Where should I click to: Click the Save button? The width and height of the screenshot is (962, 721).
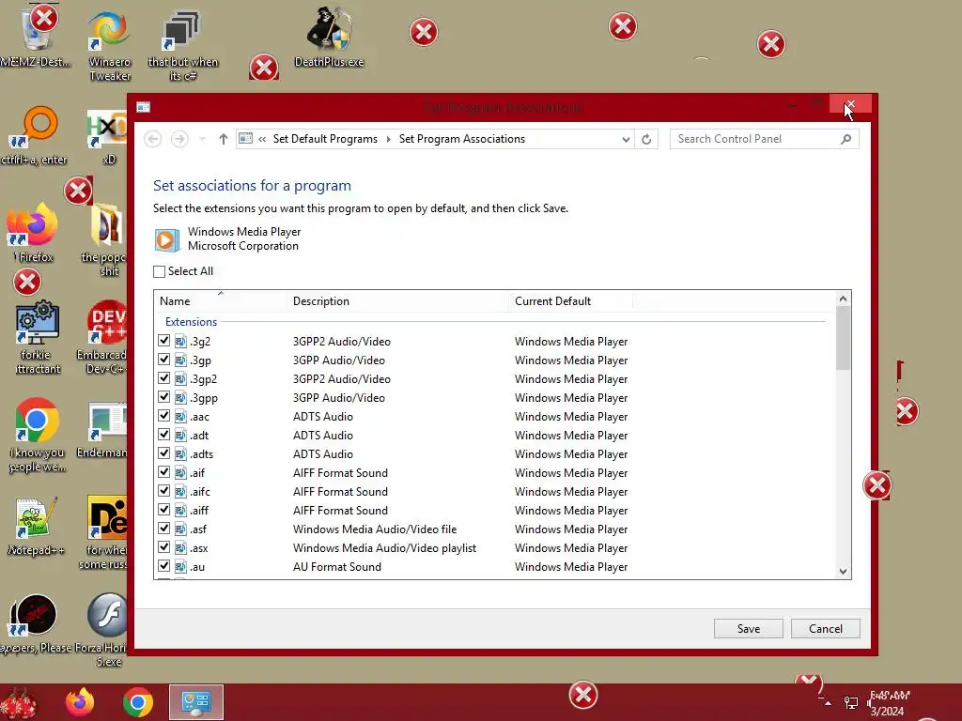[749, 628]
